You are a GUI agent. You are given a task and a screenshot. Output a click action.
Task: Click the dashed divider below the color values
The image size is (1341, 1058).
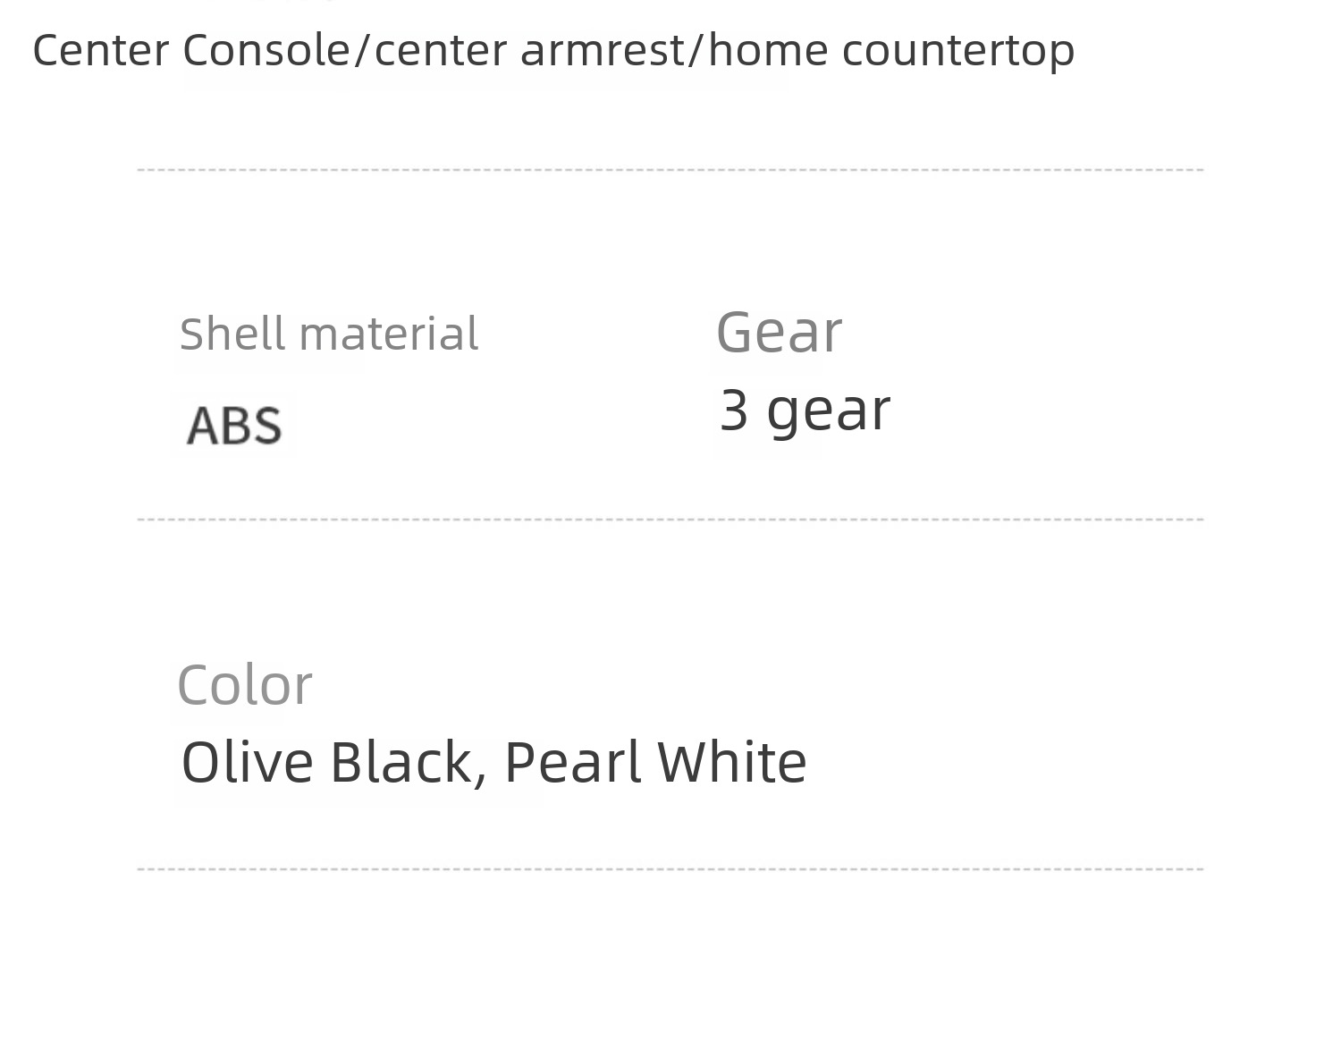coord(670,869)
